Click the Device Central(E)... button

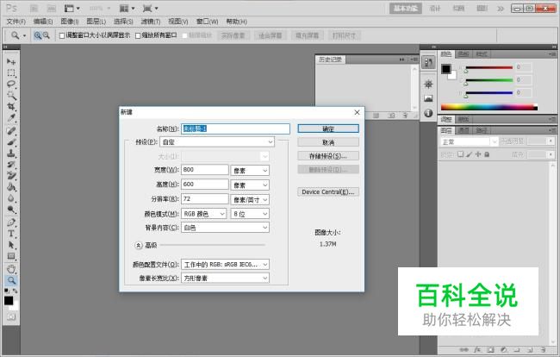click(328, 192)
